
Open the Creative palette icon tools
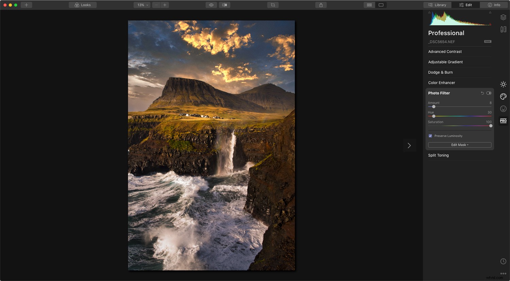pos(503,96)
